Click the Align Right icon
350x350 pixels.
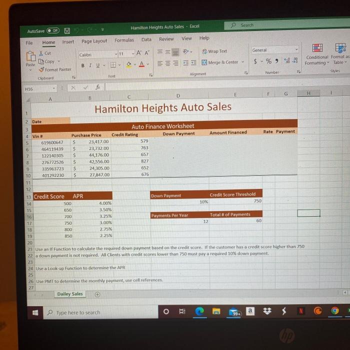click(x=175, y=63)
